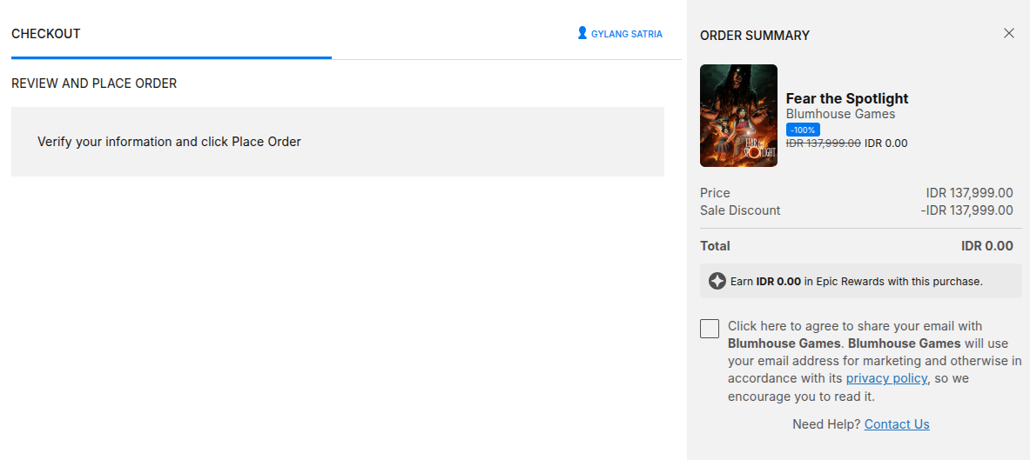Click the -100% discount badge

point(803,130)
